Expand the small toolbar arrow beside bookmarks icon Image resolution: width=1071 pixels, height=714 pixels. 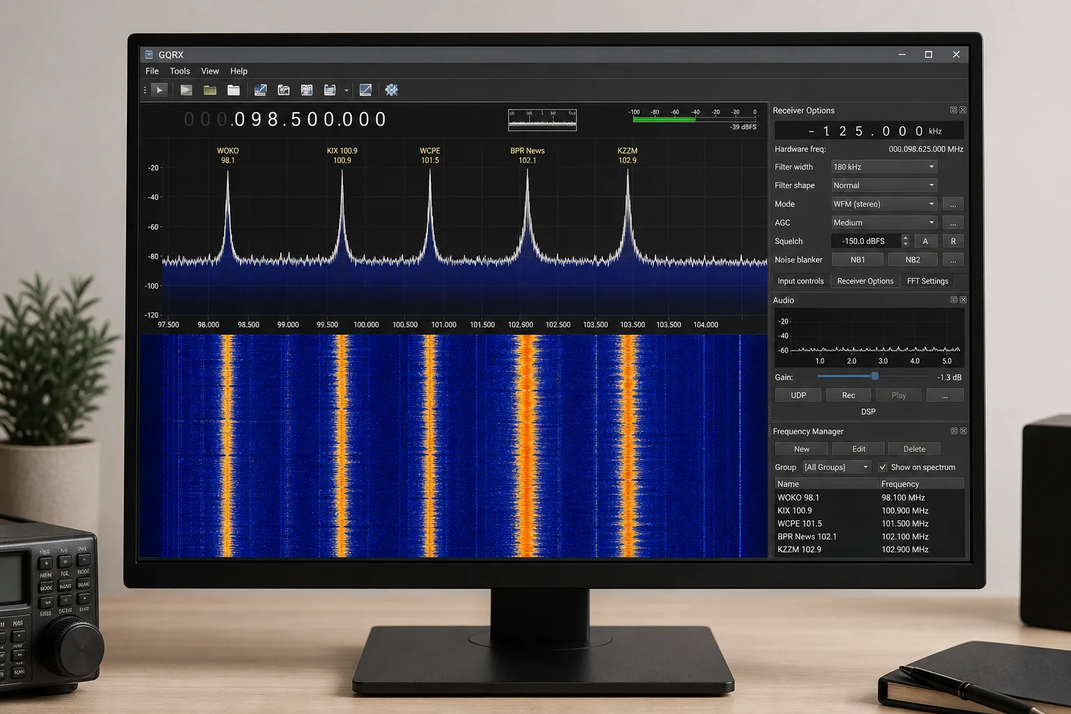[347, 91]
